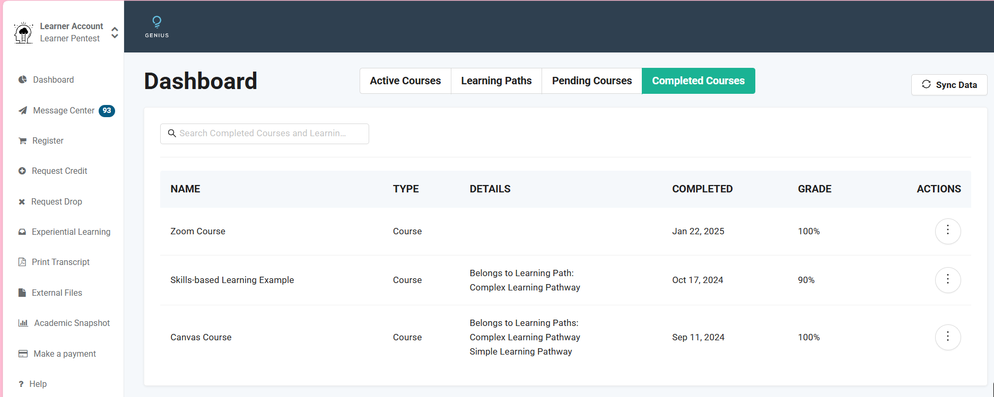994x397 pixels.
Task: Click Print Transcript PDF icon
Action: click(x=22, y=262)
